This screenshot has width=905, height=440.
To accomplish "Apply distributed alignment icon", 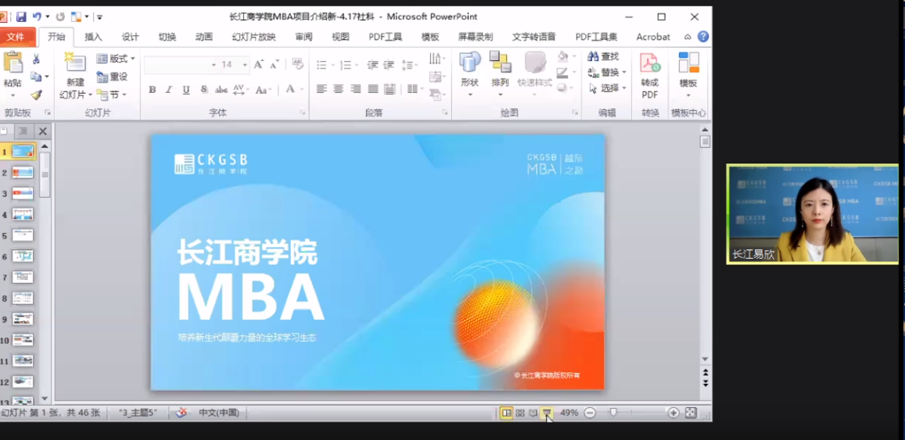I will [390, 89].
